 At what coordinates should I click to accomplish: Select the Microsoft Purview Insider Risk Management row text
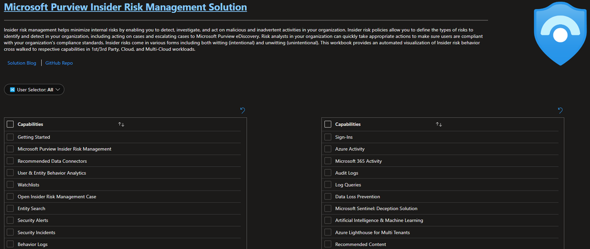[x=64, y=149]
